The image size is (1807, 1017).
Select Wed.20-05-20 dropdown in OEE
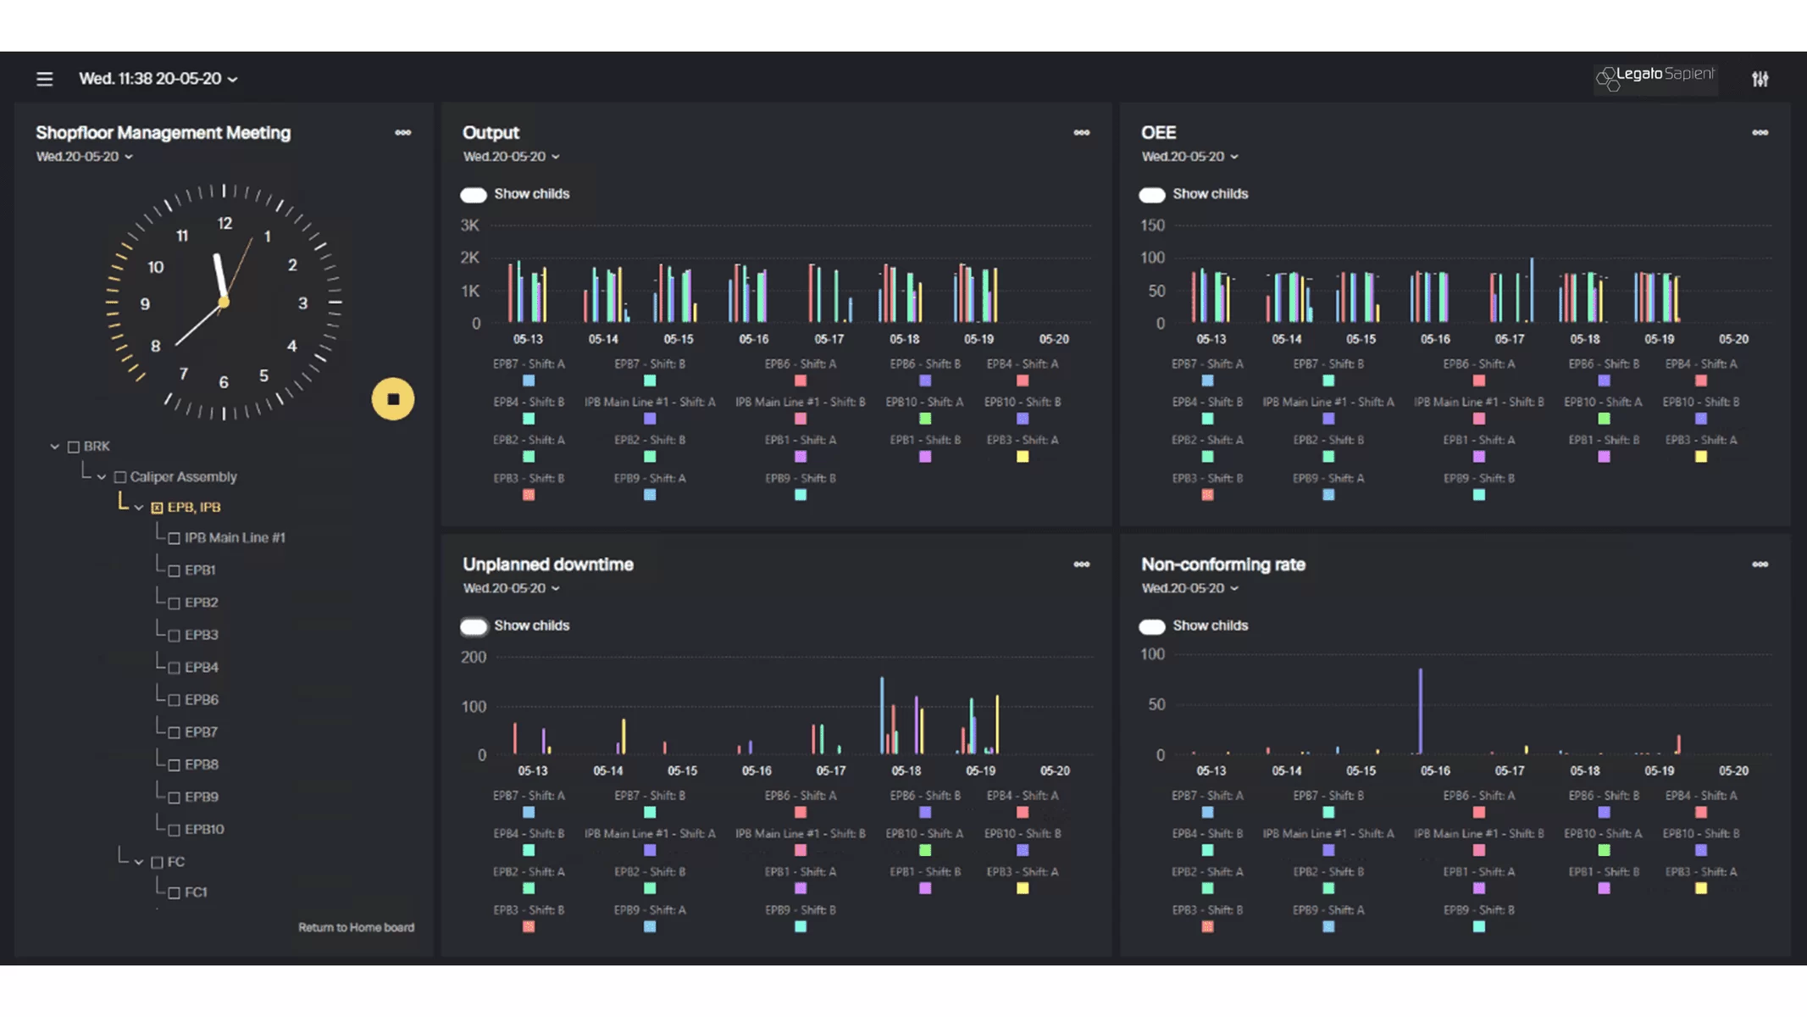point(1187,157)
